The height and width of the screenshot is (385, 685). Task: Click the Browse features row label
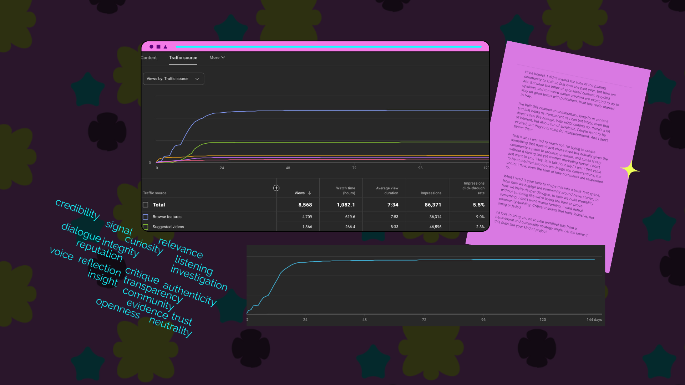167,217
